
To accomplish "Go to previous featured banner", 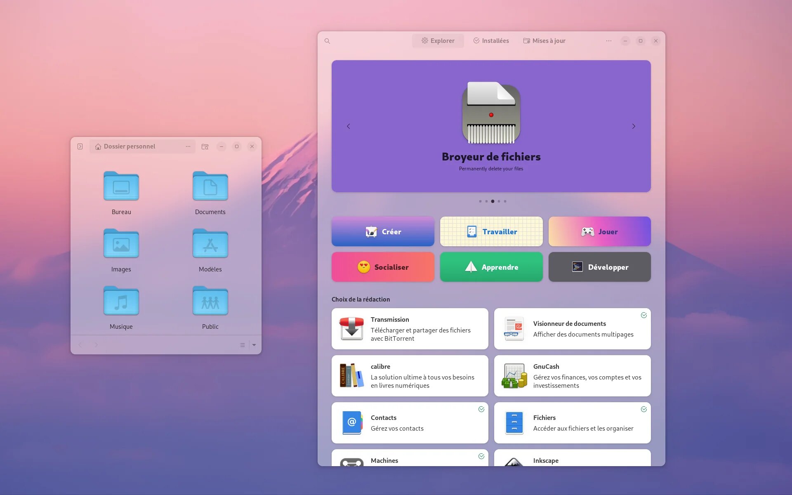I will tap(349, 126).
